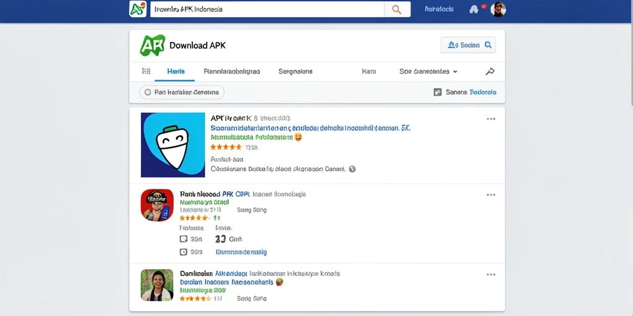Toggle the checkbox icon on the filter row
Screen dimensions: 633x316
(438, 93)
